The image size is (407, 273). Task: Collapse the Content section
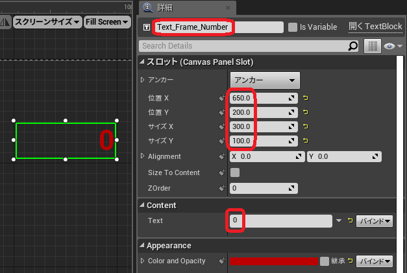click(x=142, y=205)
